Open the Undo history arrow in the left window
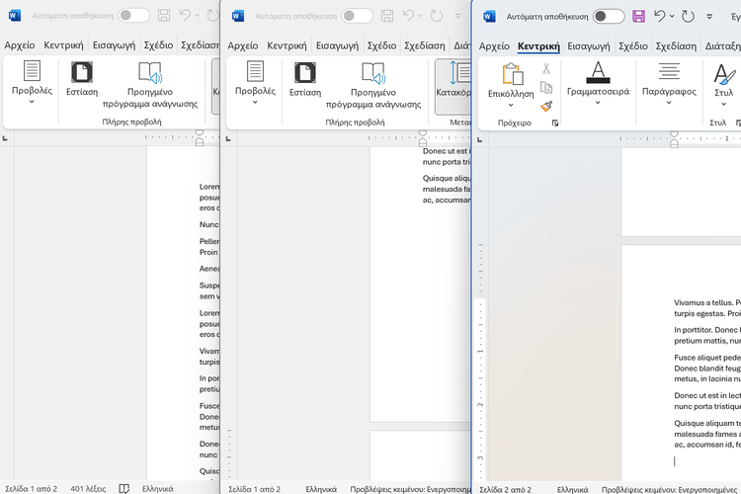The image size is (741, 494). tap(197, 16)
